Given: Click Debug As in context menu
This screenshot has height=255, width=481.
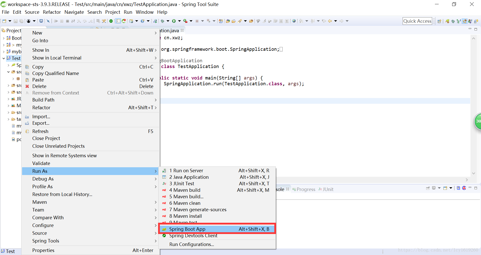Looking at the screenshot, I should click(x=91, y=179).
